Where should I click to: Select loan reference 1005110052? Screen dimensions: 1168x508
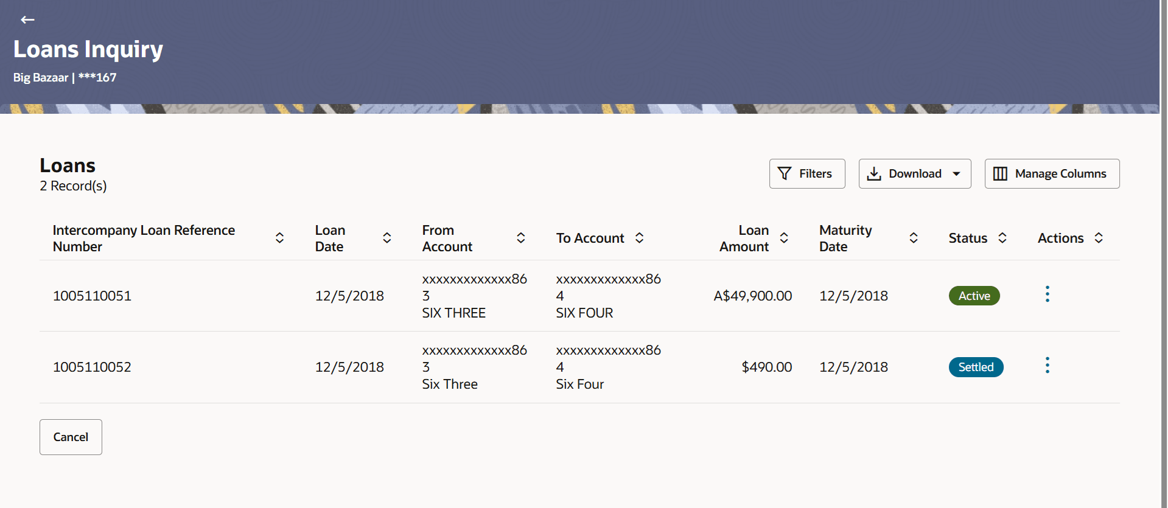pos(92,367)
